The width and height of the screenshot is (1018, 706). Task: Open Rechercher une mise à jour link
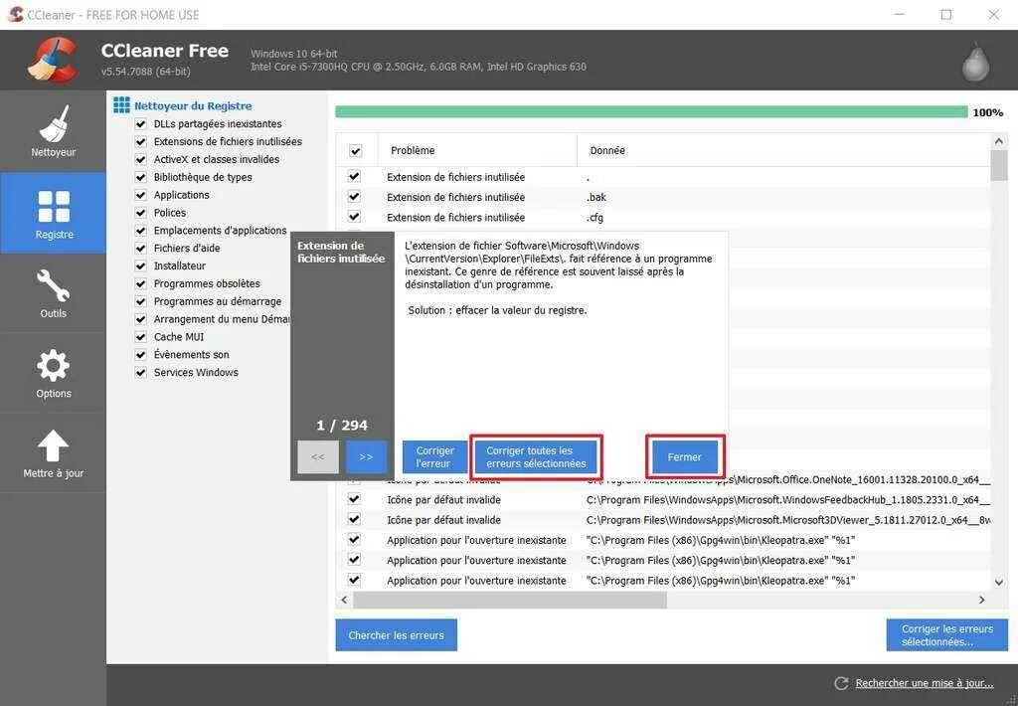pos(925,683)
